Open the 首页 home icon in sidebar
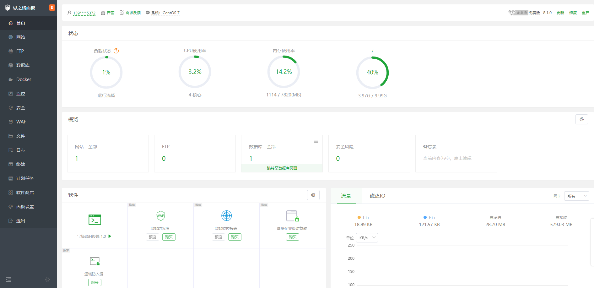 (x=11, y=23)
